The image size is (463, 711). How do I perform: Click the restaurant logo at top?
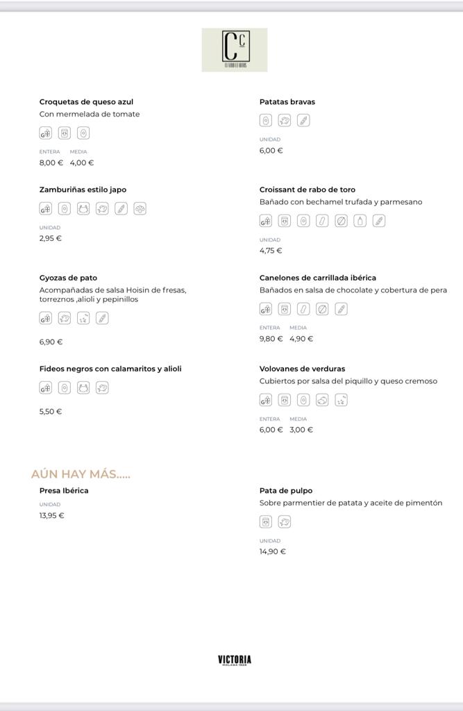235,50
